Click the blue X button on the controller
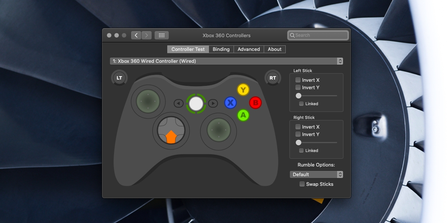447x223 pixels. click(x=231, y=103)
